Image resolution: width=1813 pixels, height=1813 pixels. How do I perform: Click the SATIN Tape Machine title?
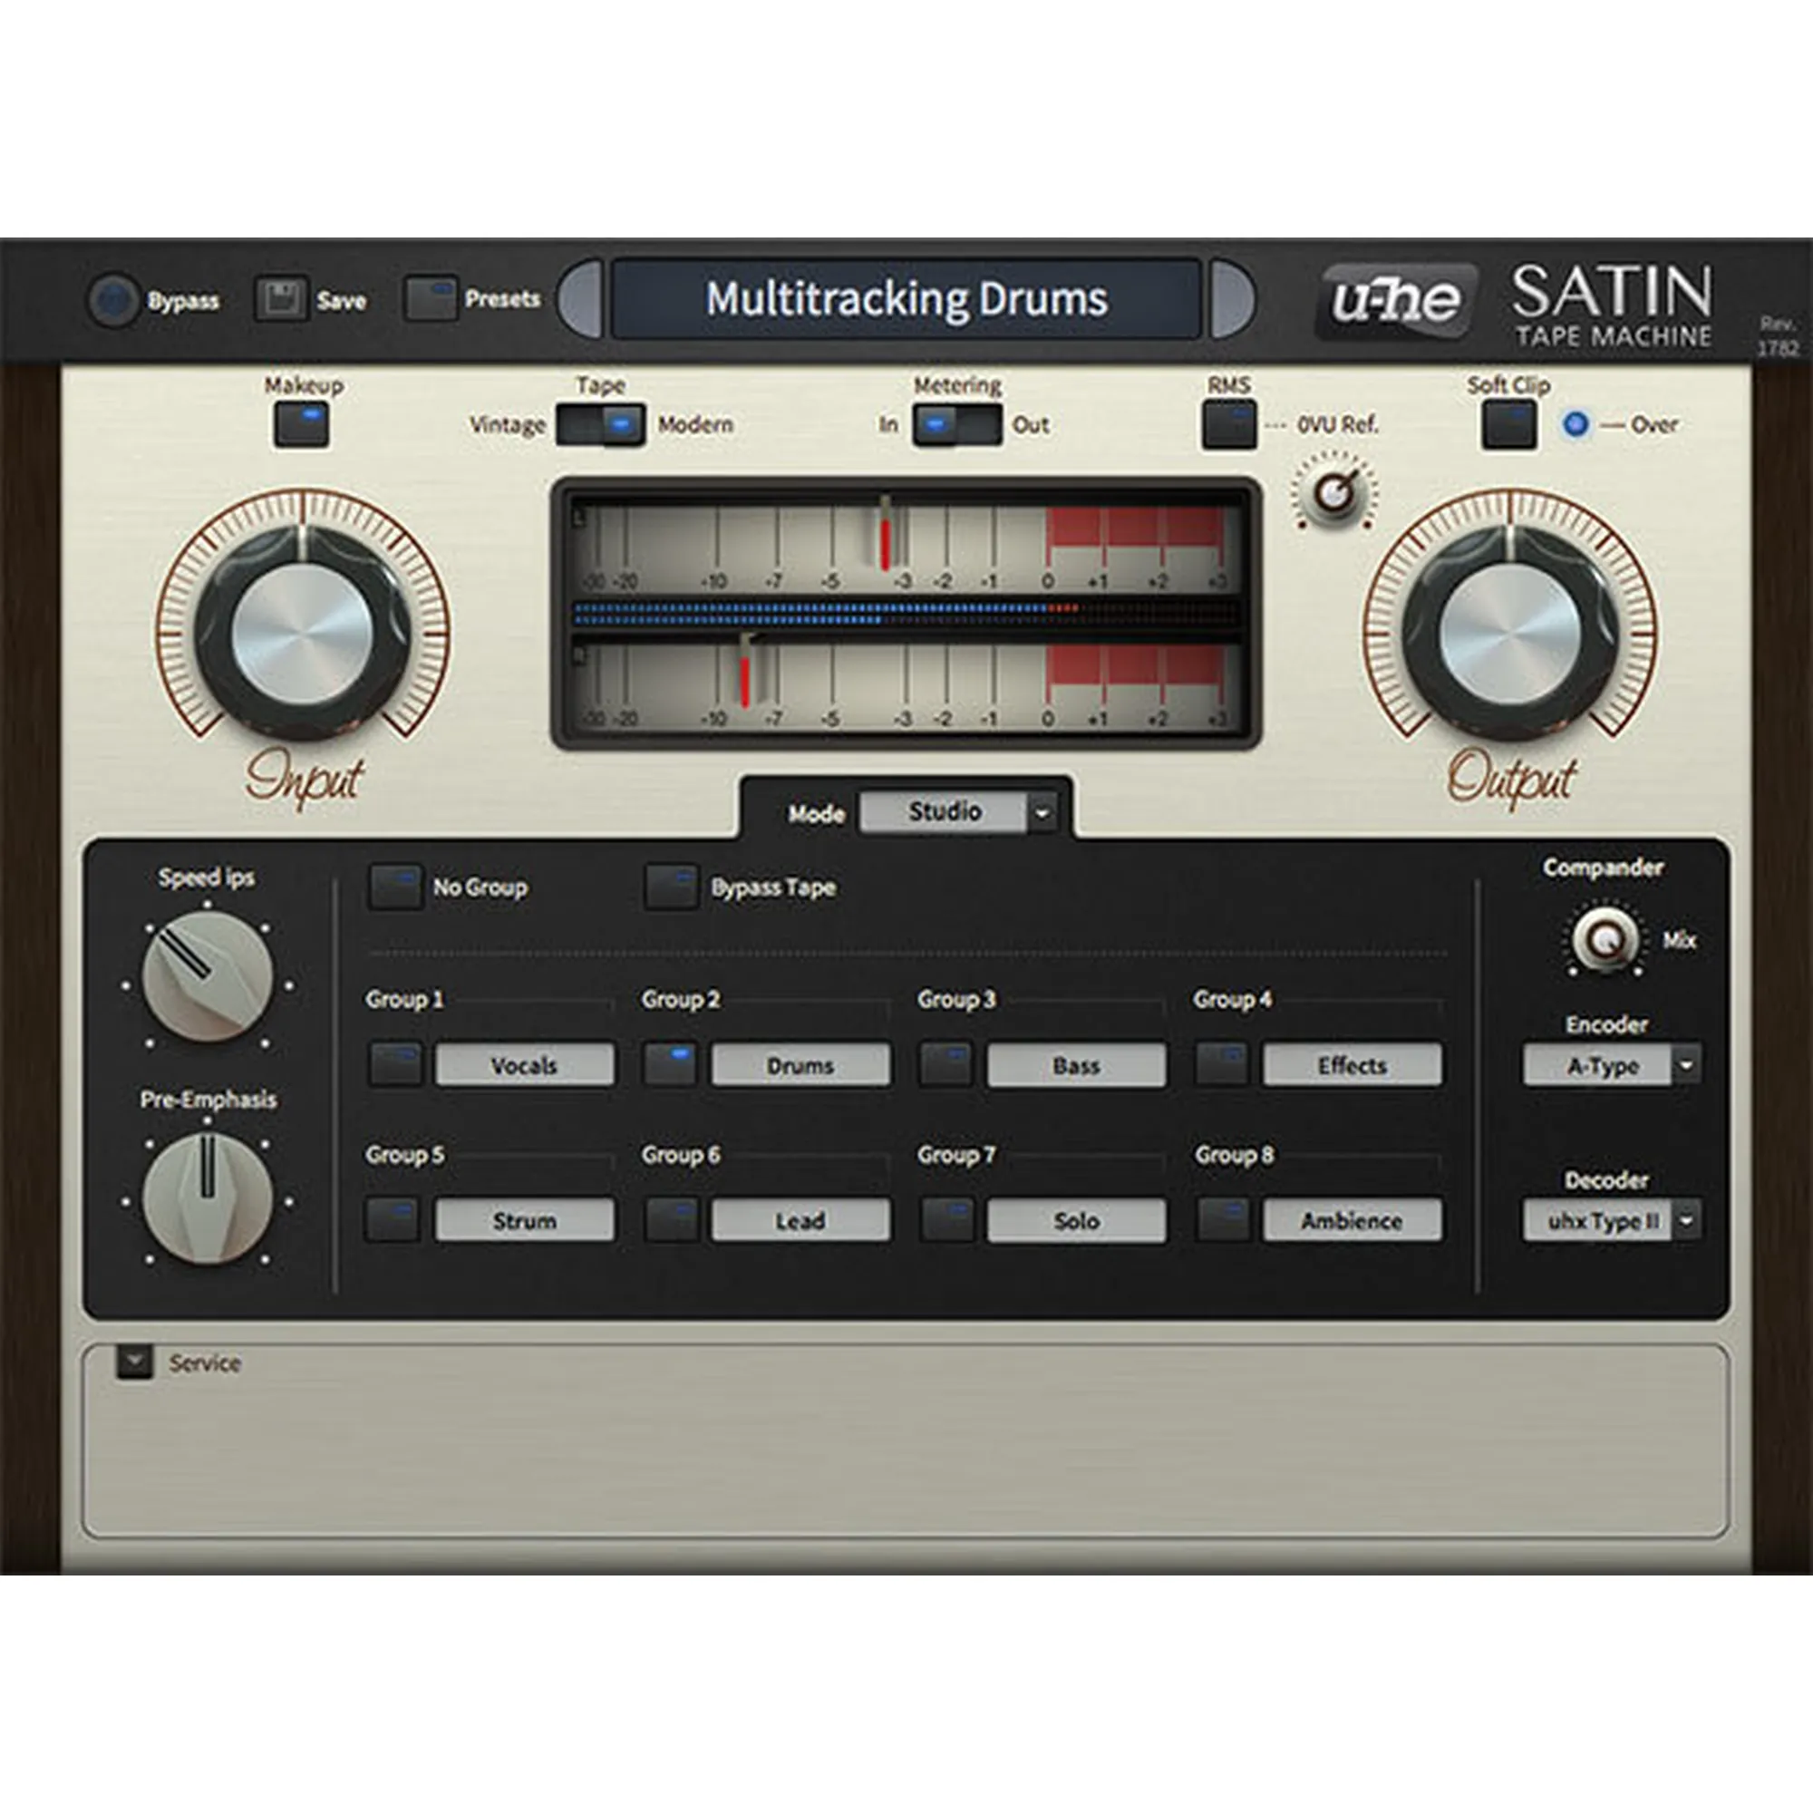pos(1612,305)
